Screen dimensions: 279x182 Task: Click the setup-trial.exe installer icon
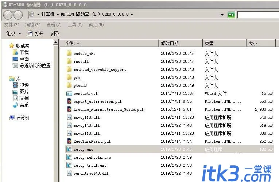pyautogui.click(x=69, y=165)
